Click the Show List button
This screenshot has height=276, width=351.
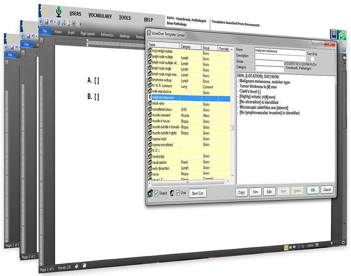[x=197, y=193]
